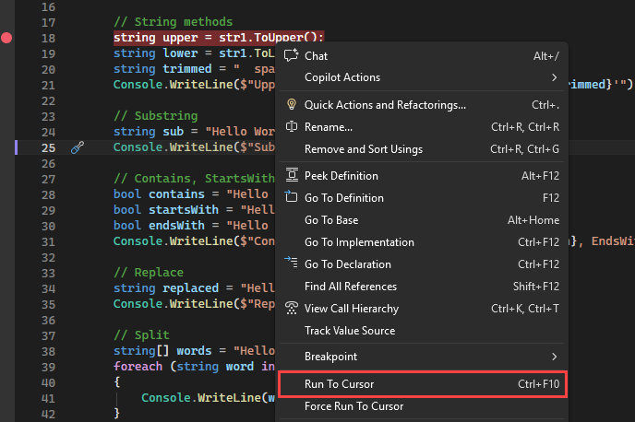Click the Go To Declaration icon
Screen dimensions: 635x422
point(292,264)
